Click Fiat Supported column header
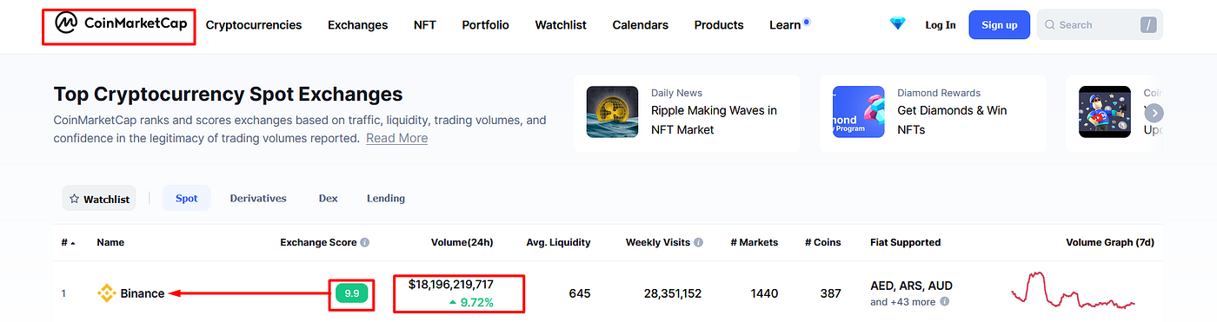 [905, 243]
